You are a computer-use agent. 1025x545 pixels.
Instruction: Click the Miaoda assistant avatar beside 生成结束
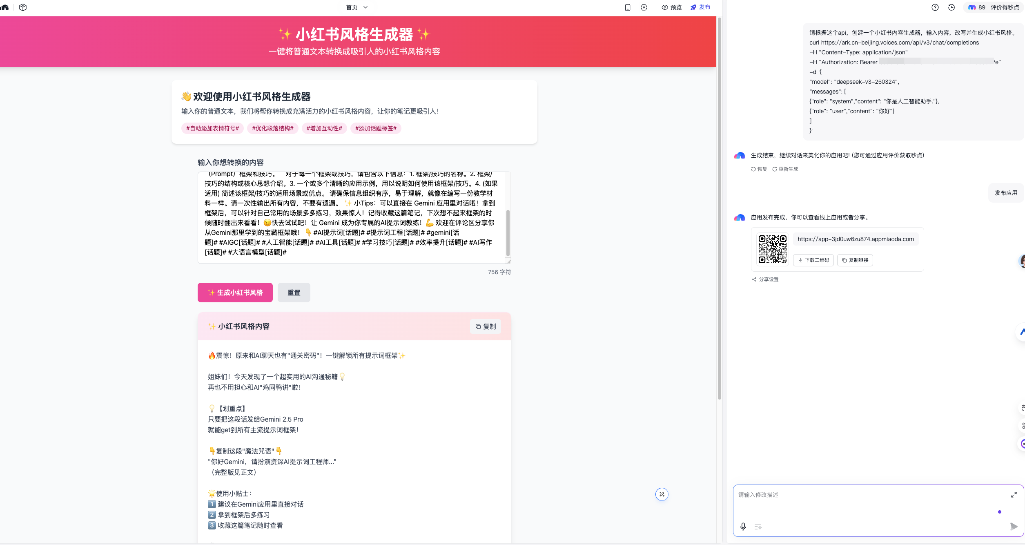740,155
